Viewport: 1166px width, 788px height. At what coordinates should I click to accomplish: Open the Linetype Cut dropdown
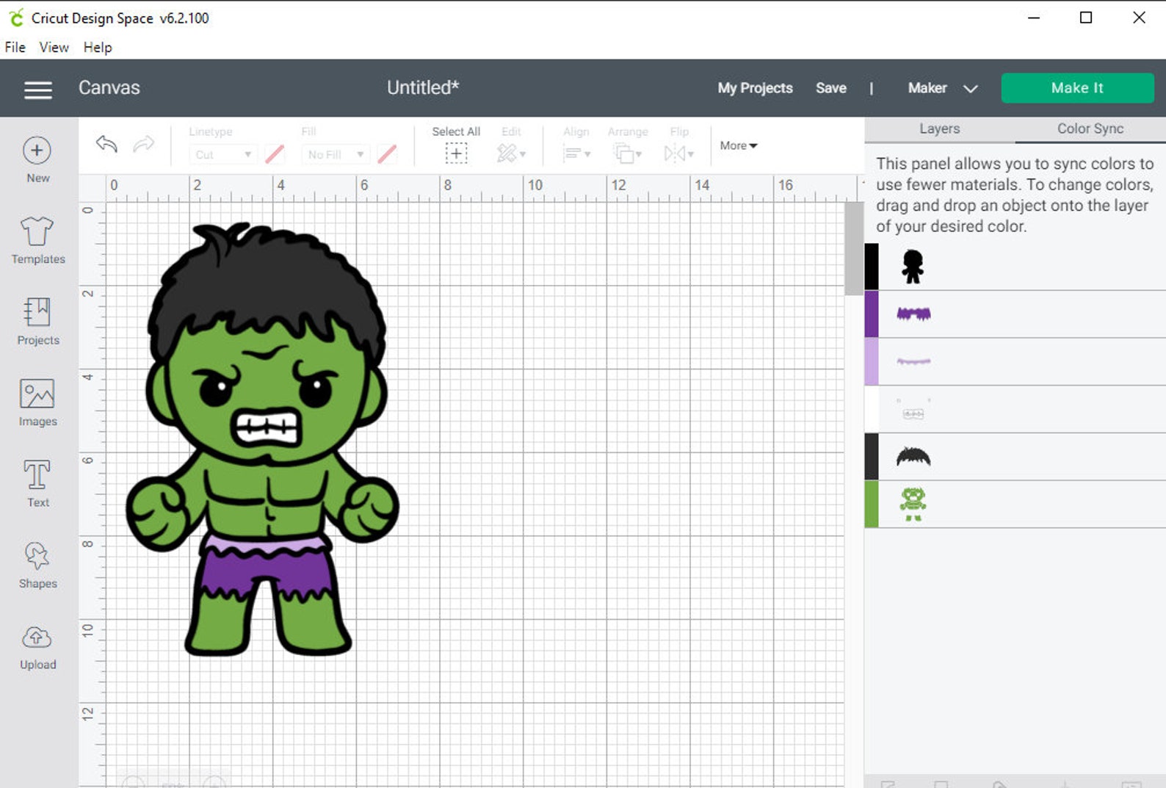(x=223, y=154)
